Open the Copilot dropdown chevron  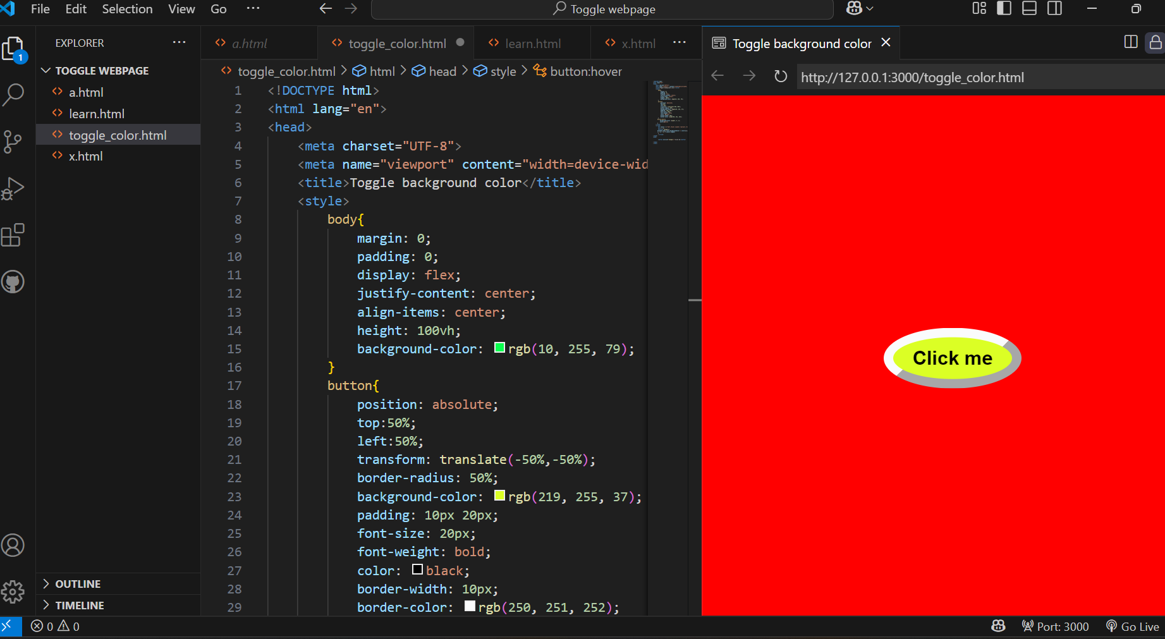[870, 8]
